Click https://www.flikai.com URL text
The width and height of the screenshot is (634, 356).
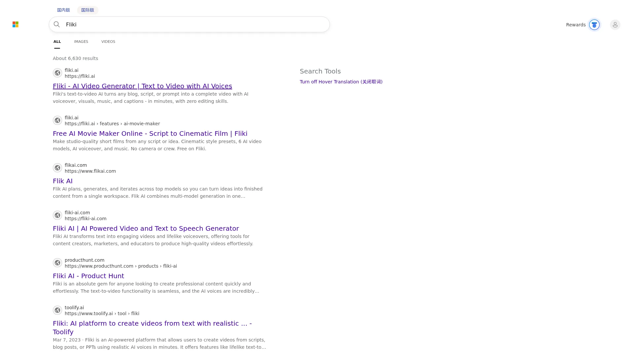pyautogui.click(x=90, y=171)
